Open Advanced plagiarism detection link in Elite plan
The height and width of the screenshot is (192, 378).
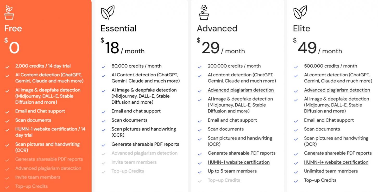pyautogui.click(x=337, y=90)
